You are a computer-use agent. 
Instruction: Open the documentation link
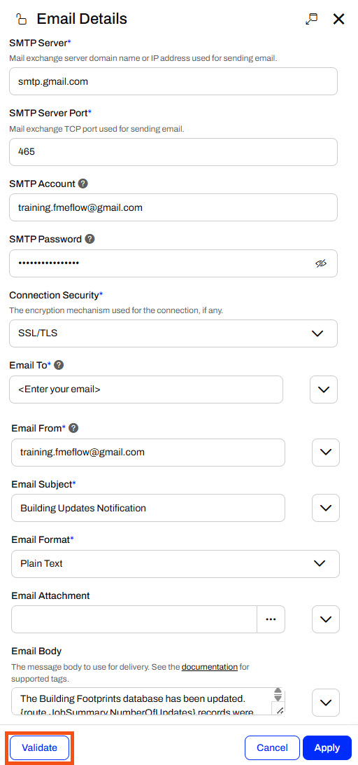tap(210, 666)
